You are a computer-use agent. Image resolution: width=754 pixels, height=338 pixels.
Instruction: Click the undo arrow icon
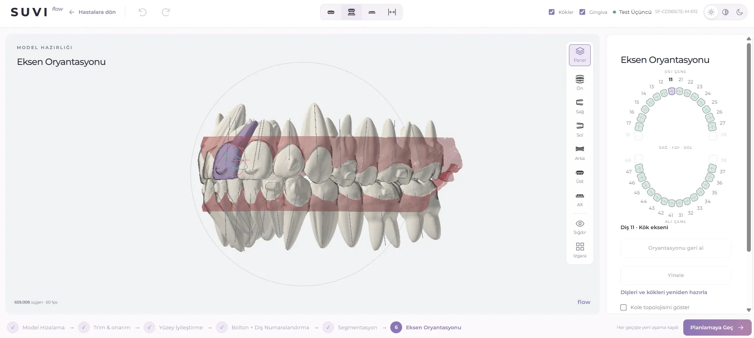(143, 12)
